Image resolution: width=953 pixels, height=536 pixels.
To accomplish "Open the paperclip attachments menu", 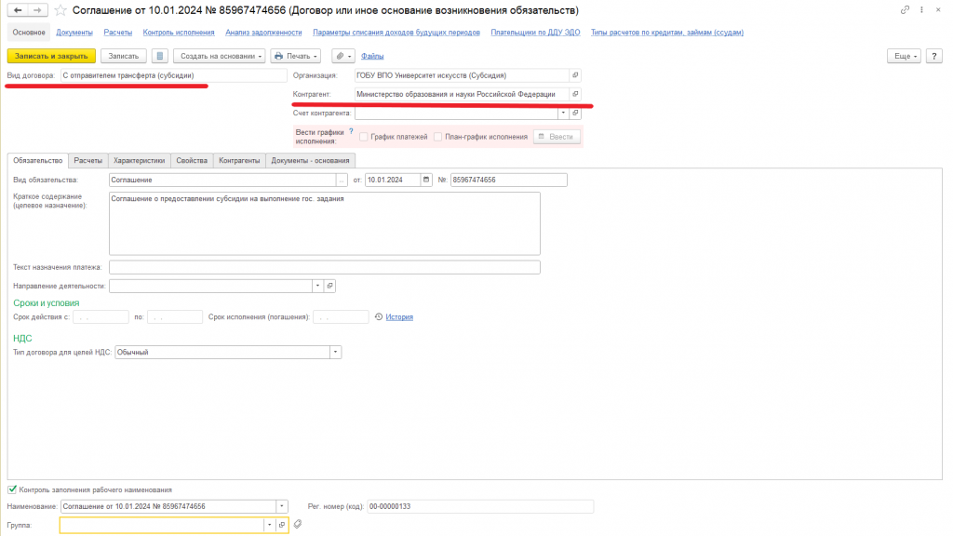I will coord(342,56).
